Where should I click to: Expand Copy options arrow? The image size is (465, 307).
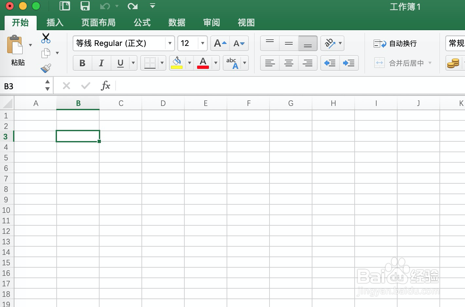(57, 53)
